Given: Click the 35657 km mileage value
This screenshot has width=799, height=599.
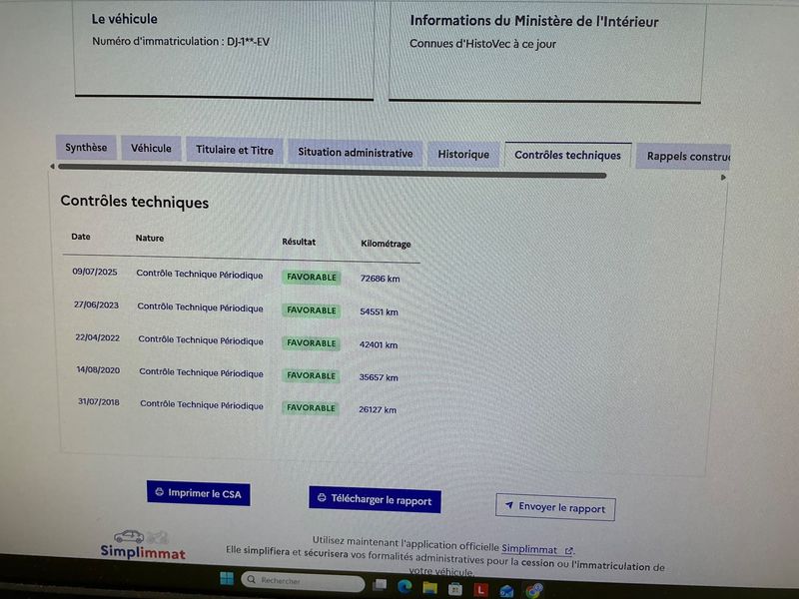Looking at the screenshot, I should point(379,377).
